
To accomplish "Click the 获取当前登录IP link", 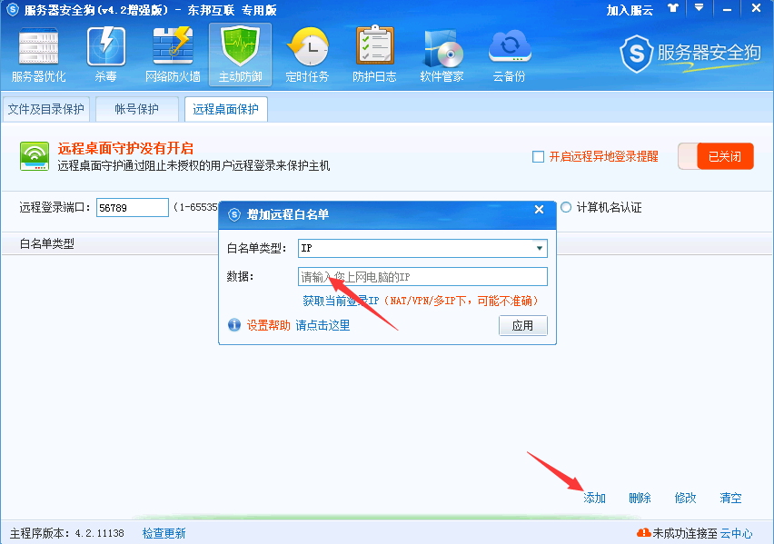I will (341, 301).
